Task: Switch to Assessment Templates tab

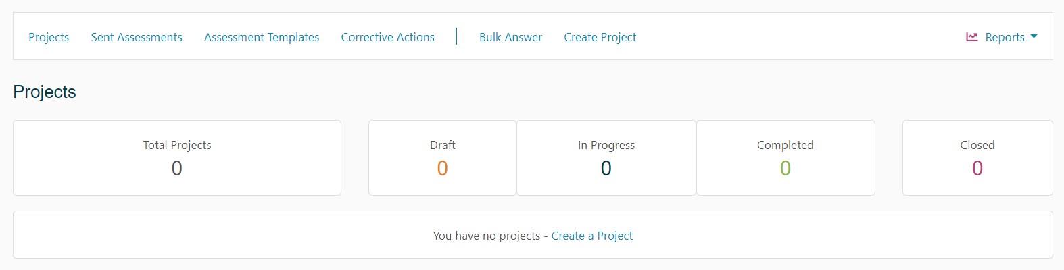Action: 262,37
